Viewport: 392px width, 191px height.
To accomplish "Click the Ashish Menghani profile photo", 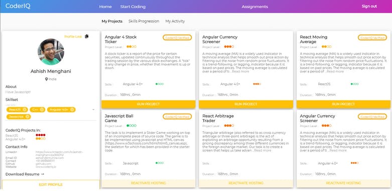I will [51, 52].
